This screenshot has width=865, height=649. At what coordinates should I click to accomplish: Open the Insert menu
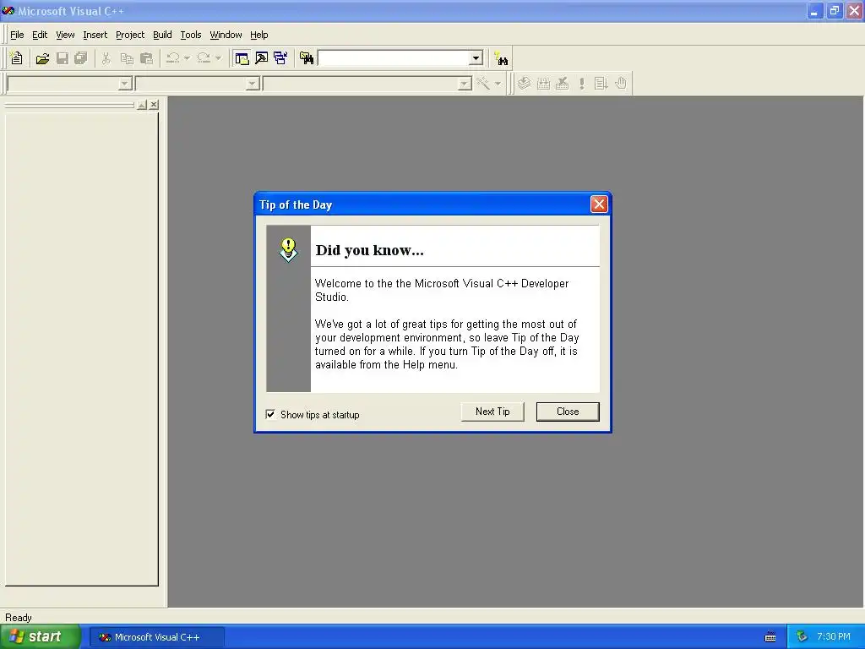(95, 35)
